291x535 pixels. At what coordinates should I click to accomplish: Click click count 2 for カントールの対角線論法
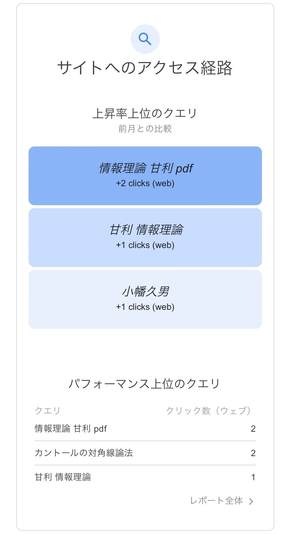pyautogui.click(x=253, y=453)
